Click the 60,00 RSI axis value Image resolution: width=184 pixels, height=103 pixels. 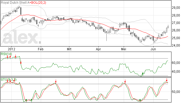pyautogui.click(x=176, y=63)
